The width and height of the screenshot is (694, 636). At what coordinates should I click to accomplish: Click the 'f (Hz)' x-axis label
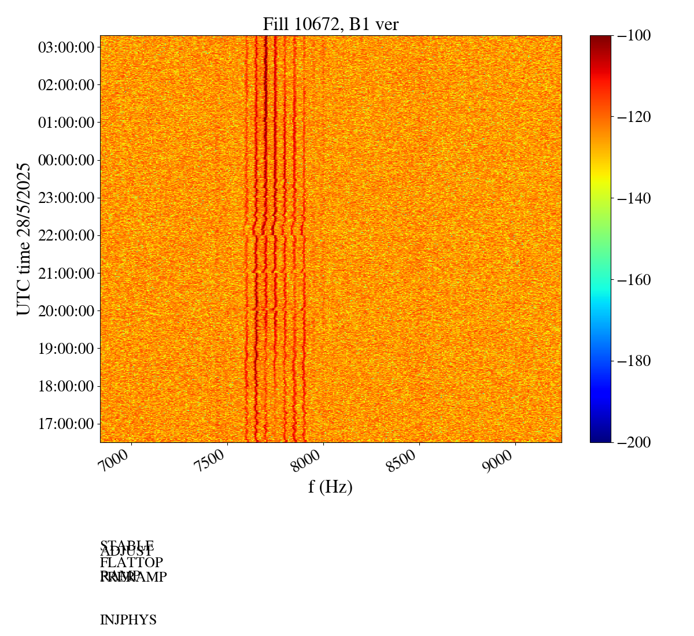[330, 487]
